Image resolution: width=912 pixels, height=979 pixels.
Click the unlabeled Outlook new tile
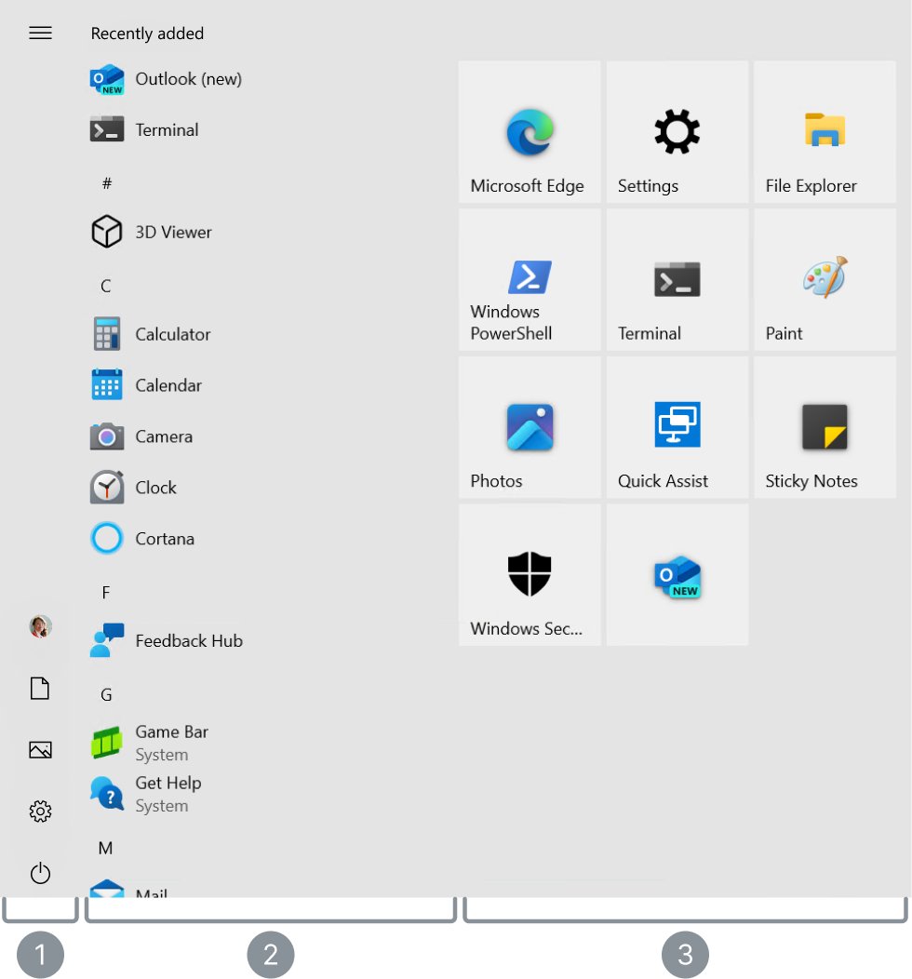[x=677, y=575]
